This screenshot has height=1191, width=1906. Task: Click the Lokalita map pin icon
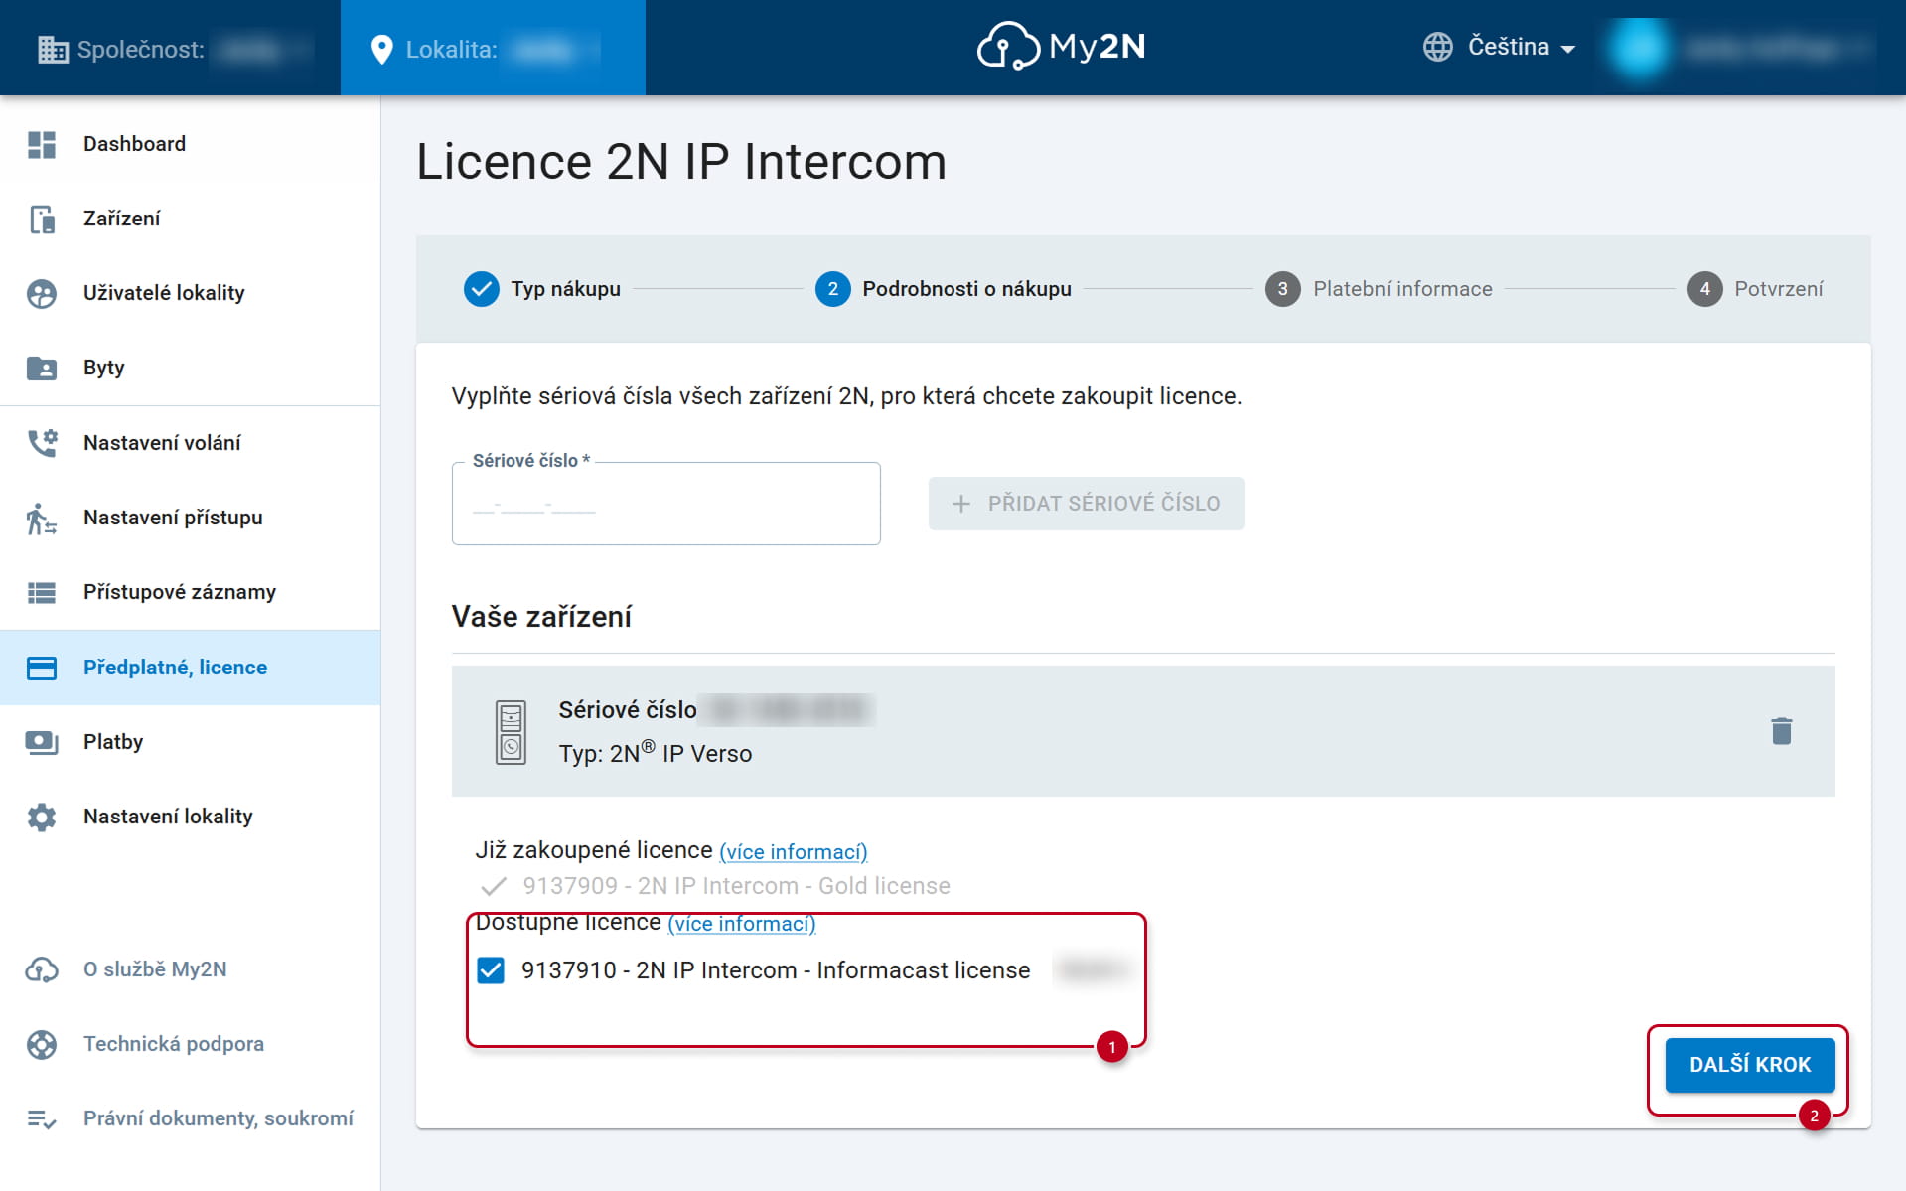click(381, 49)
